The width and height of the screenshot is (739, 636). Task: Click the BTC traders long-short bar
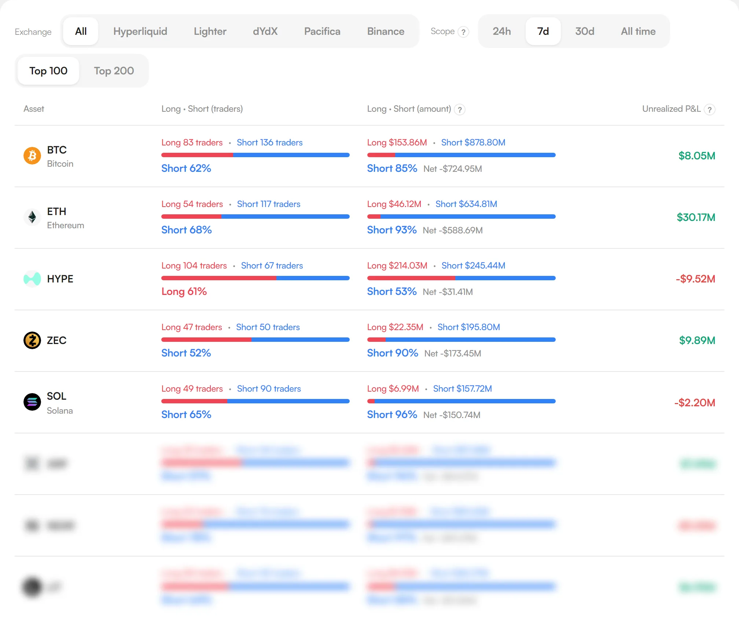pos(255,155)
